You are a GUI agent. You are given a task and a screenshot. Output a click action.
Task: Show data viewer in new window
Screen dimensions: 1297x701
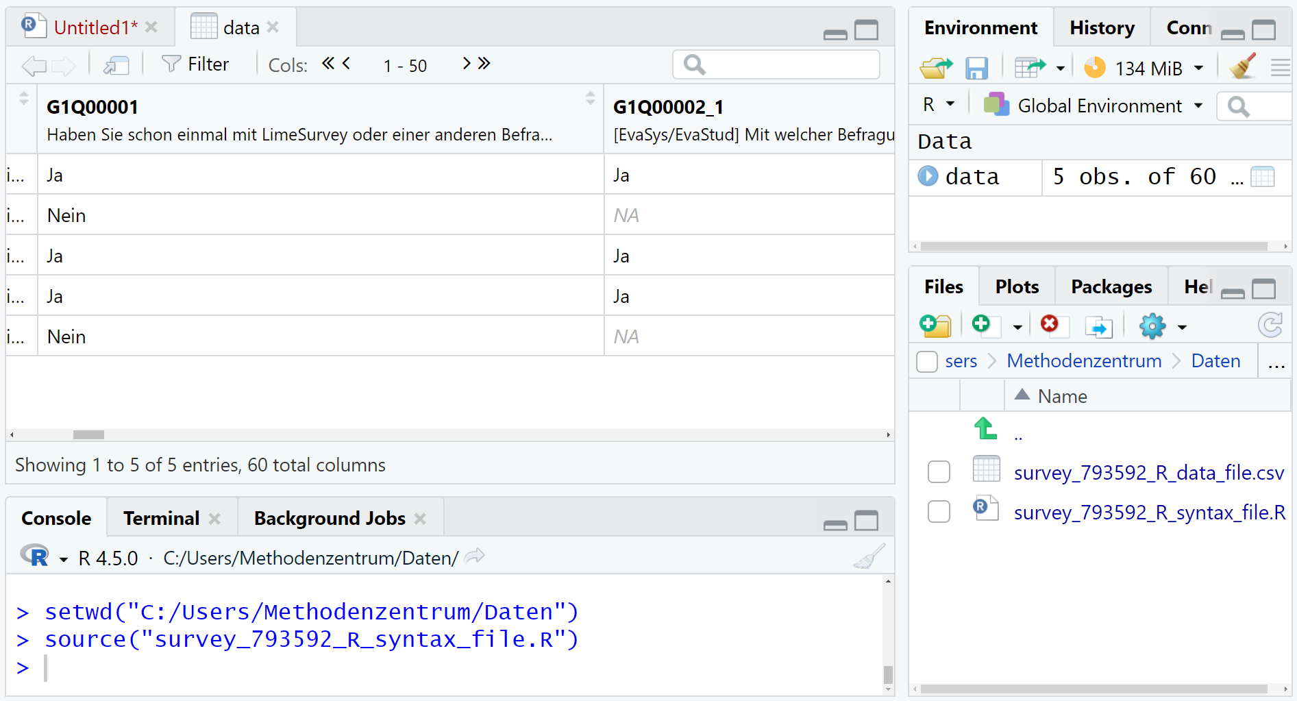tap(116, 65)
